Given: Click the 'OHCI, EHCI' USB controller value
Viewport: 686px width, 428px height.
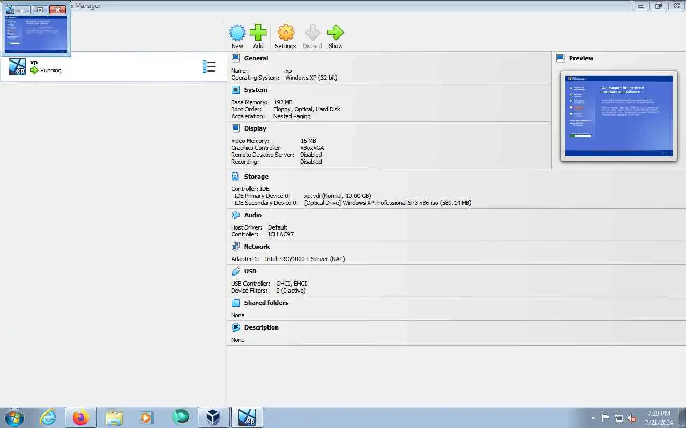Looking at the screenshot, I should pos(292,284).
